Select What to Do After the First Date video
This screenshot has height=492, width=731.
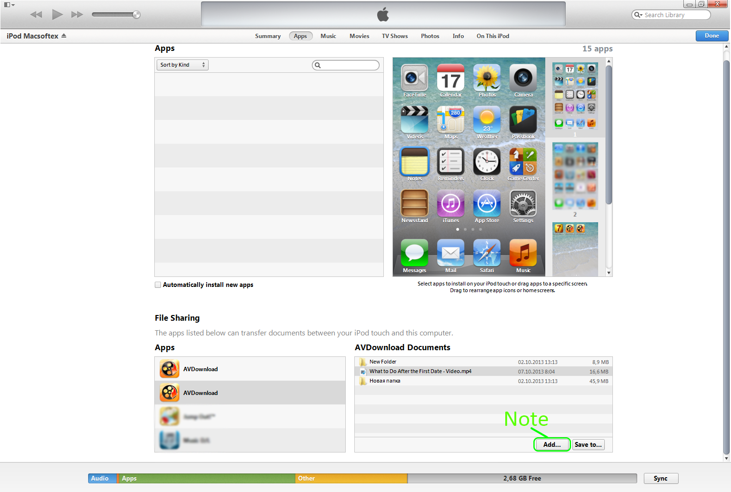pos(483,372)
